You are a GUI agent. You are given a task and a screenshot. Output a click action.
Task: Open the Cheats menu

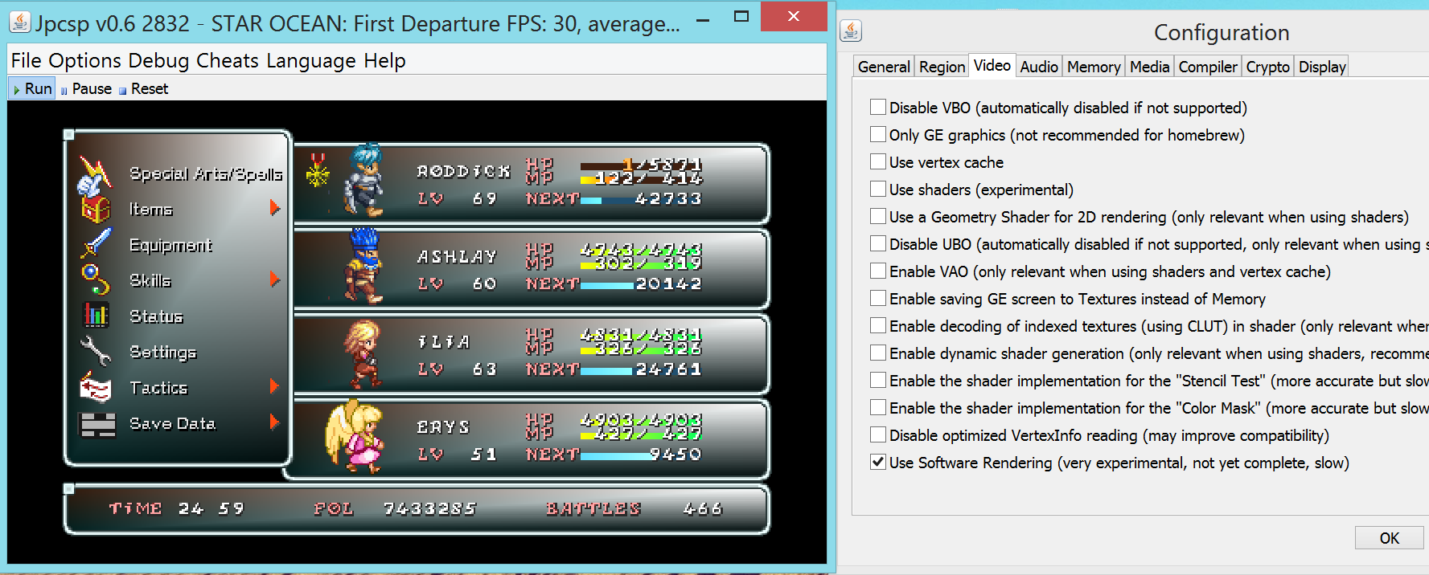(228, 61)
